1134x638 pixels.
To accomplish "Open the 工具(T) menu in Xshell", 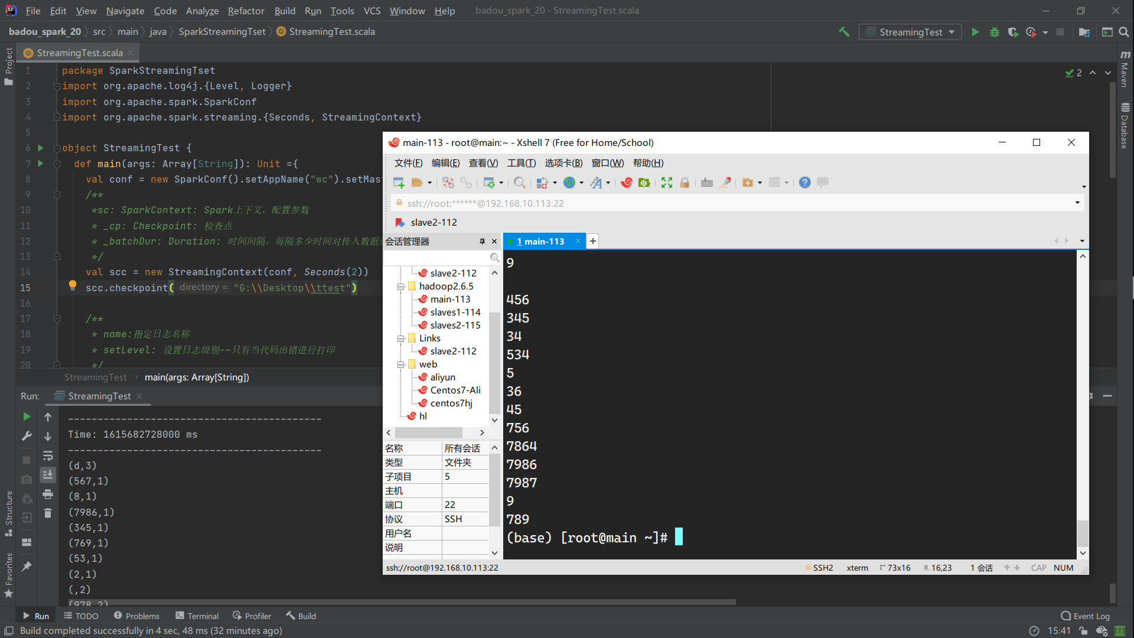I will click(x=522, y=163).
